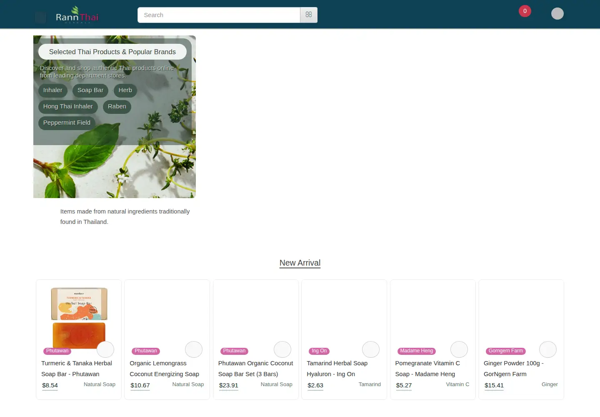The height and width of the screenshot is (417, 600).
Task: Click round button on Pomegranate Vitamin C card
Action: 459,349
